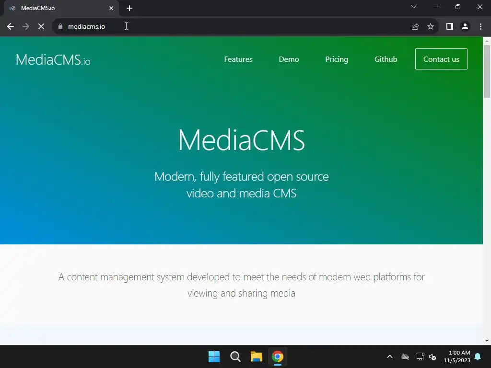Viewport: 491px width, 368px height.
Task: Go to the Pricing section
Action: click(337, 59)
